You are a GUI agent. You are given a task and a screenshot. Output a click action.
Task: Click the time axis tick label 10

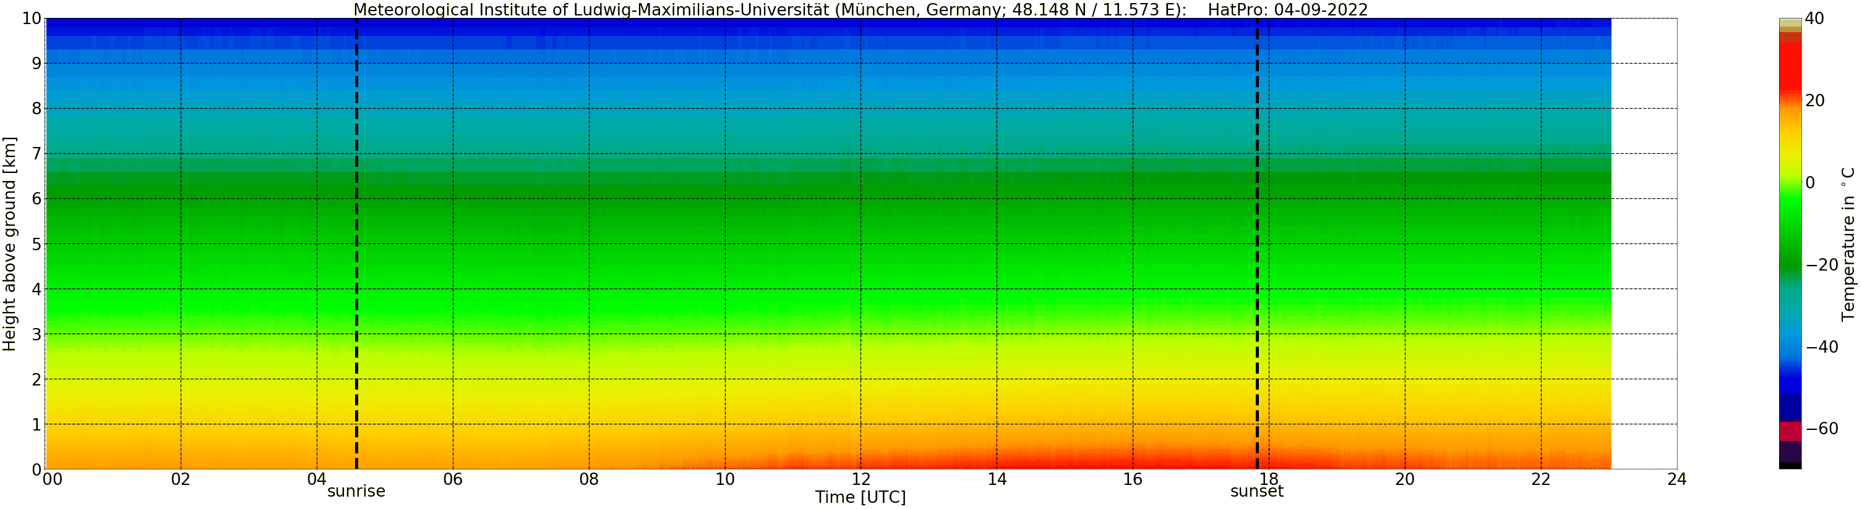(x=725, y=479)
